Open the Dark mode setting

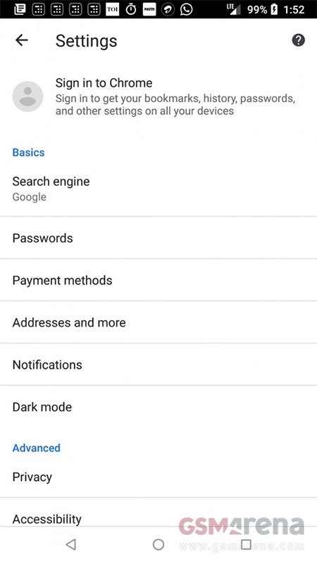click(x=158, y=407)
